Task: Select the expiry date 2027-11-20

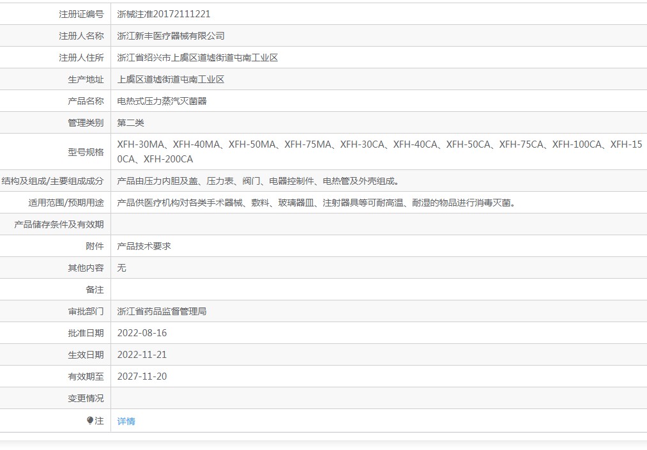Action: 142,376
